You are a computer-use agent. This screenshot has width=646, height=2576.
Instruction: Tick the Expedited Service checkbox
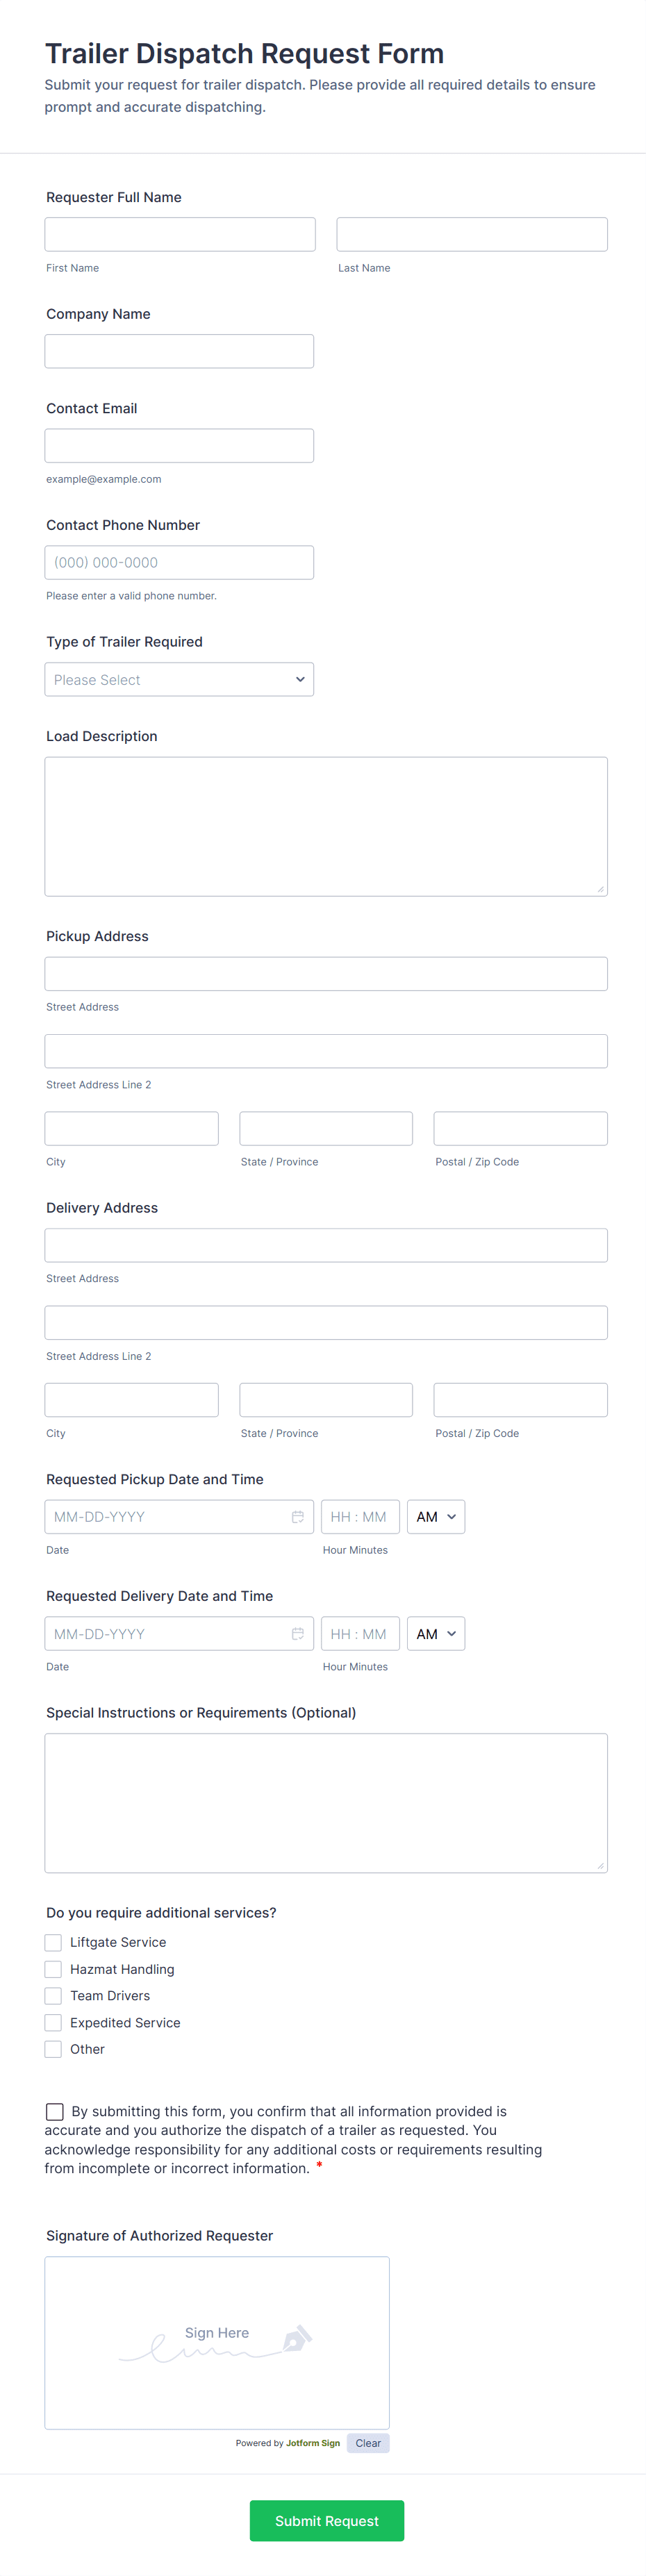click(54, 2022)
